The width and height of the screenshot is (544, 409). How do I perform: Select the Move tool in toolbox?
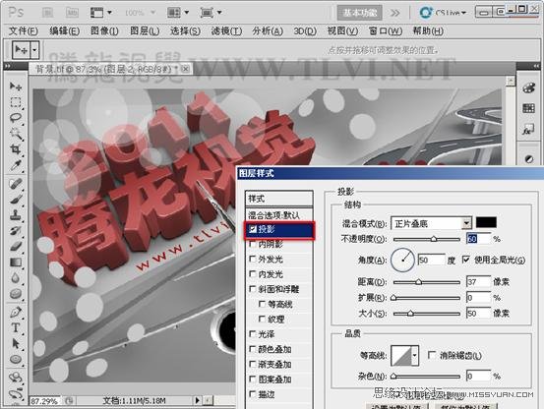[16, 87]
